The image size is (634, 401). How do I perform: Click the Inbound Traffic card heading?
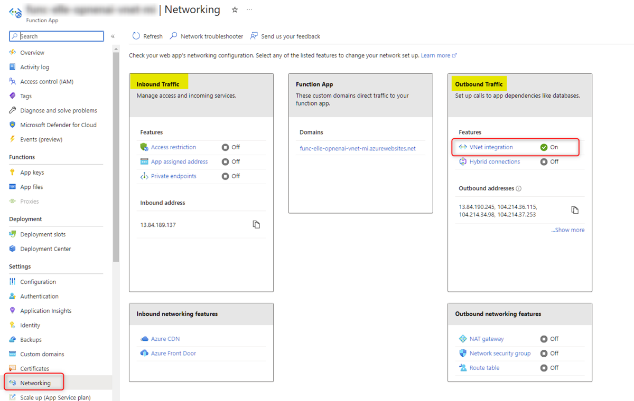[x=158, y=84]
